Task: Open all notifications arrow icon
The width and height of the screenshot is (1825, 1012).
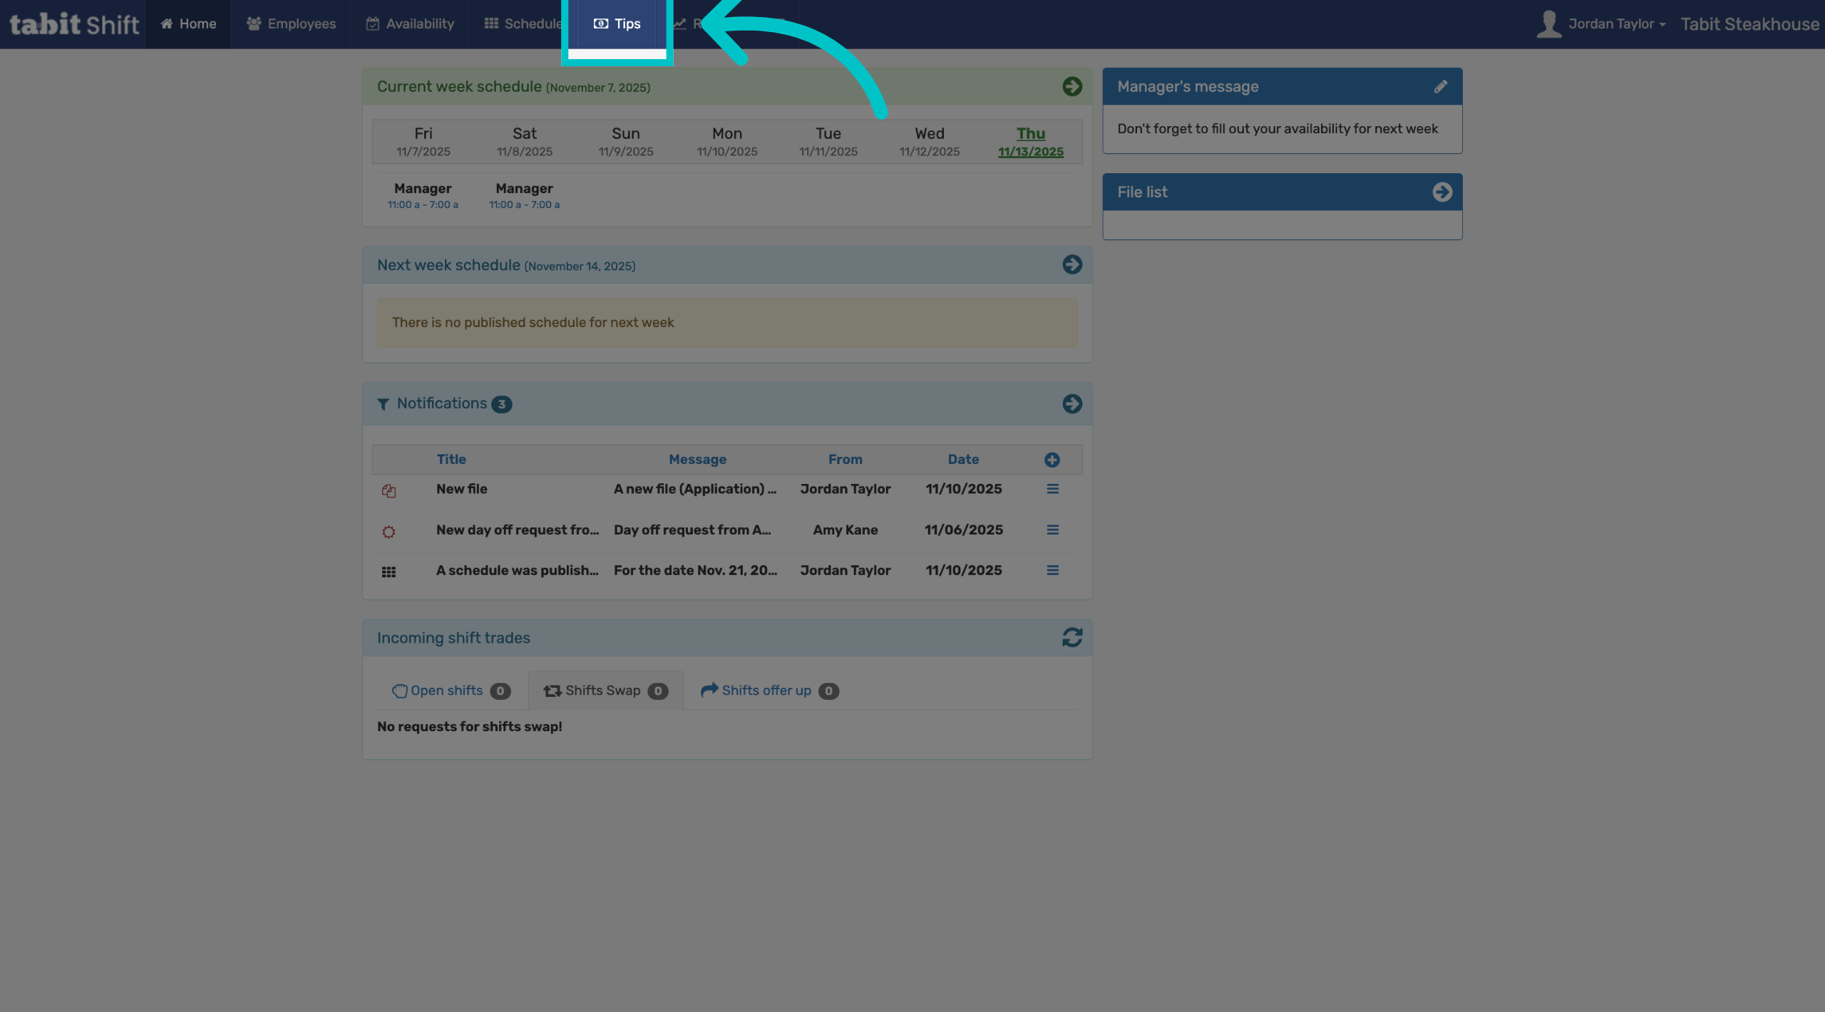Action: (1072, 404)
